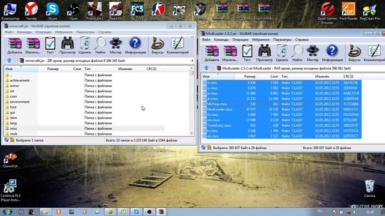Screen dimensions: 385x216
Task: Open Просмотр binoculars in ModLoader window
Action: pos(264,53)
